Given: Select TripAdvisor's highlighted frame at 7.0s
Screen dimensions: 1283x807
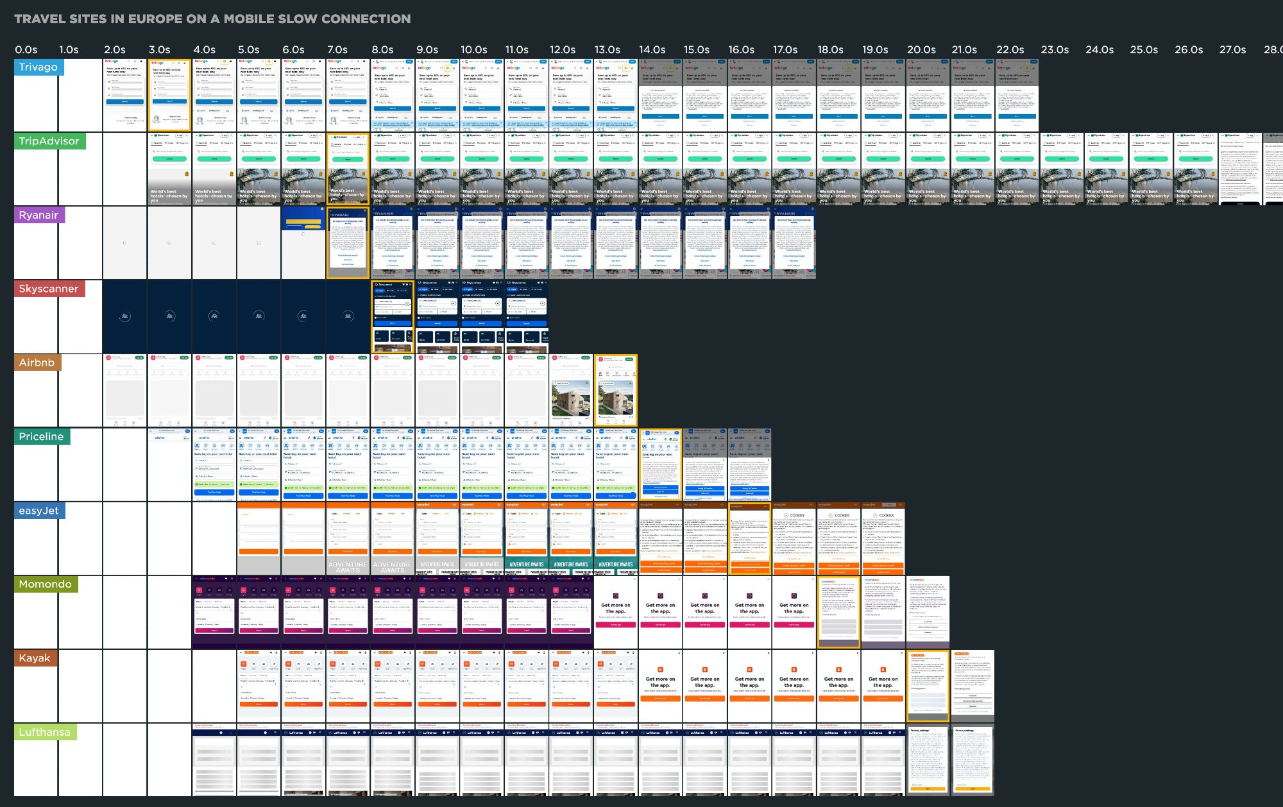Looking at the screenshot, I should tap(348, 169).
